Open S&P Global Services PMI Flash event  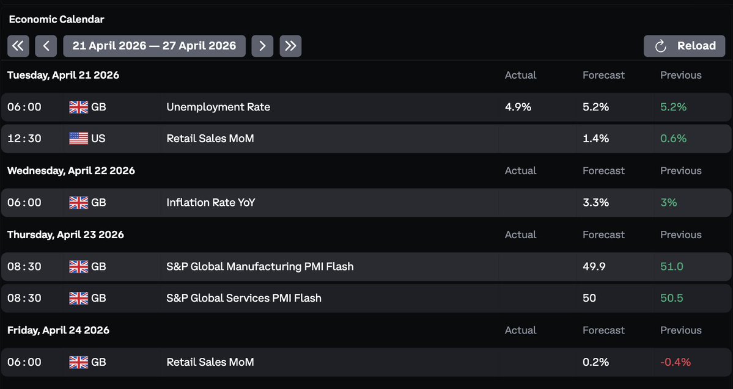point(243,299)
